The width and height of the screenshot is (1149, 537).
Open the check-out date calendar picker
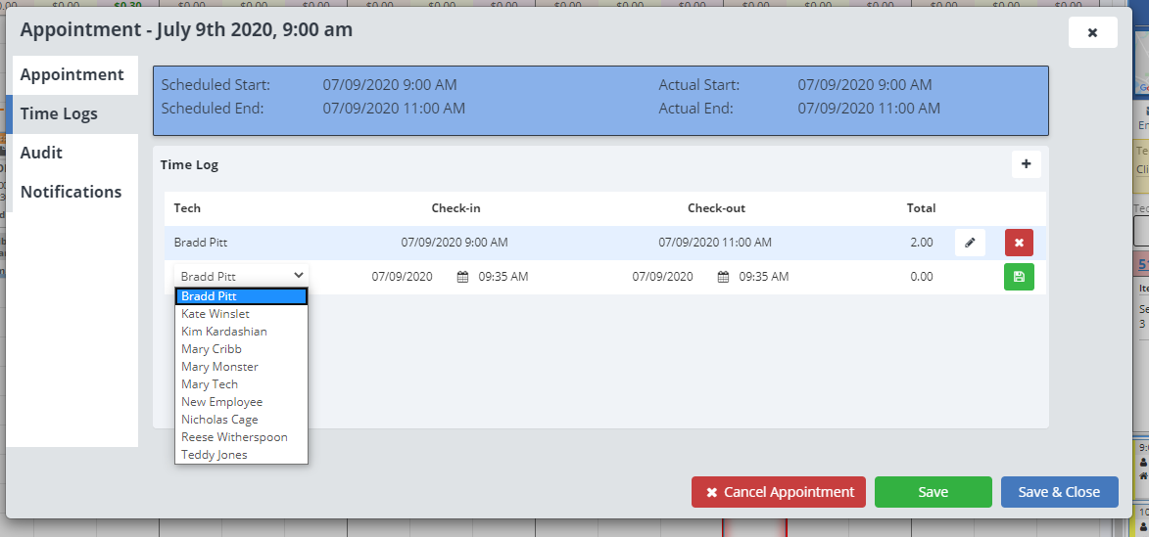723,277
